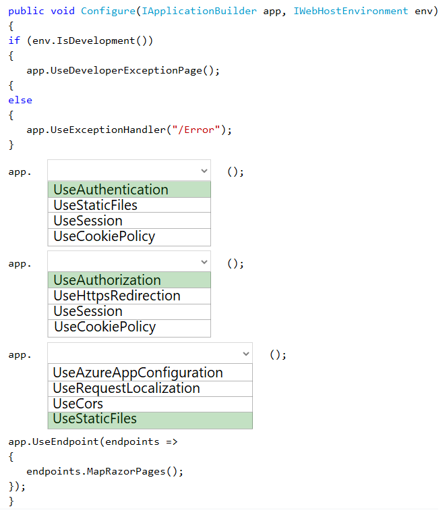This screenshot has width=445, height=511.
Task: Select the UseRequestLocalization option
Action: 150,388
